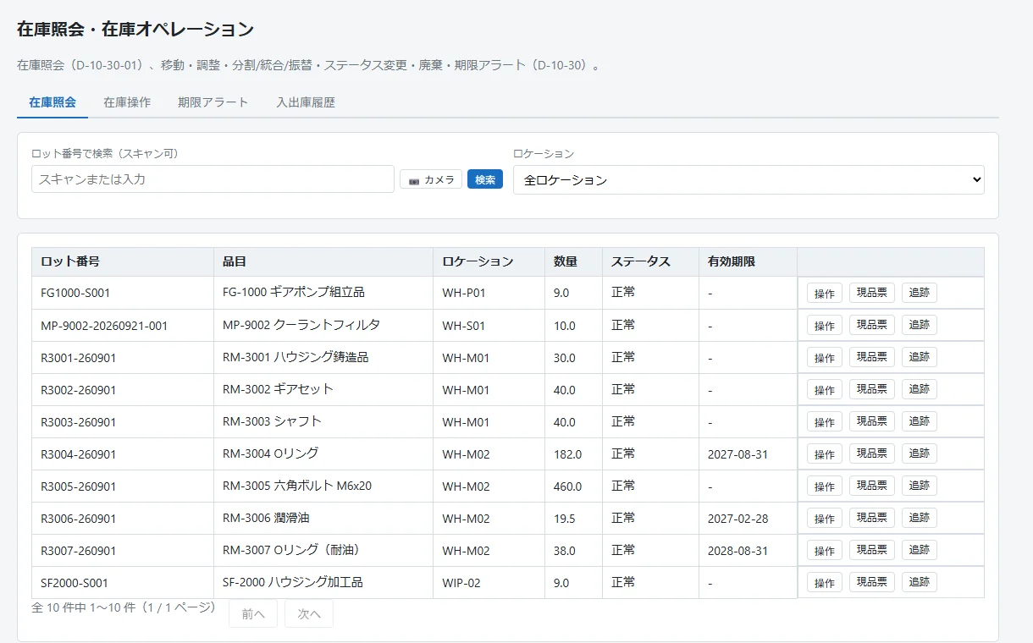This screenshot has height=643, width=1033.
Task: Click 操作 for lot R3004-260901
Action: [825, 454]
